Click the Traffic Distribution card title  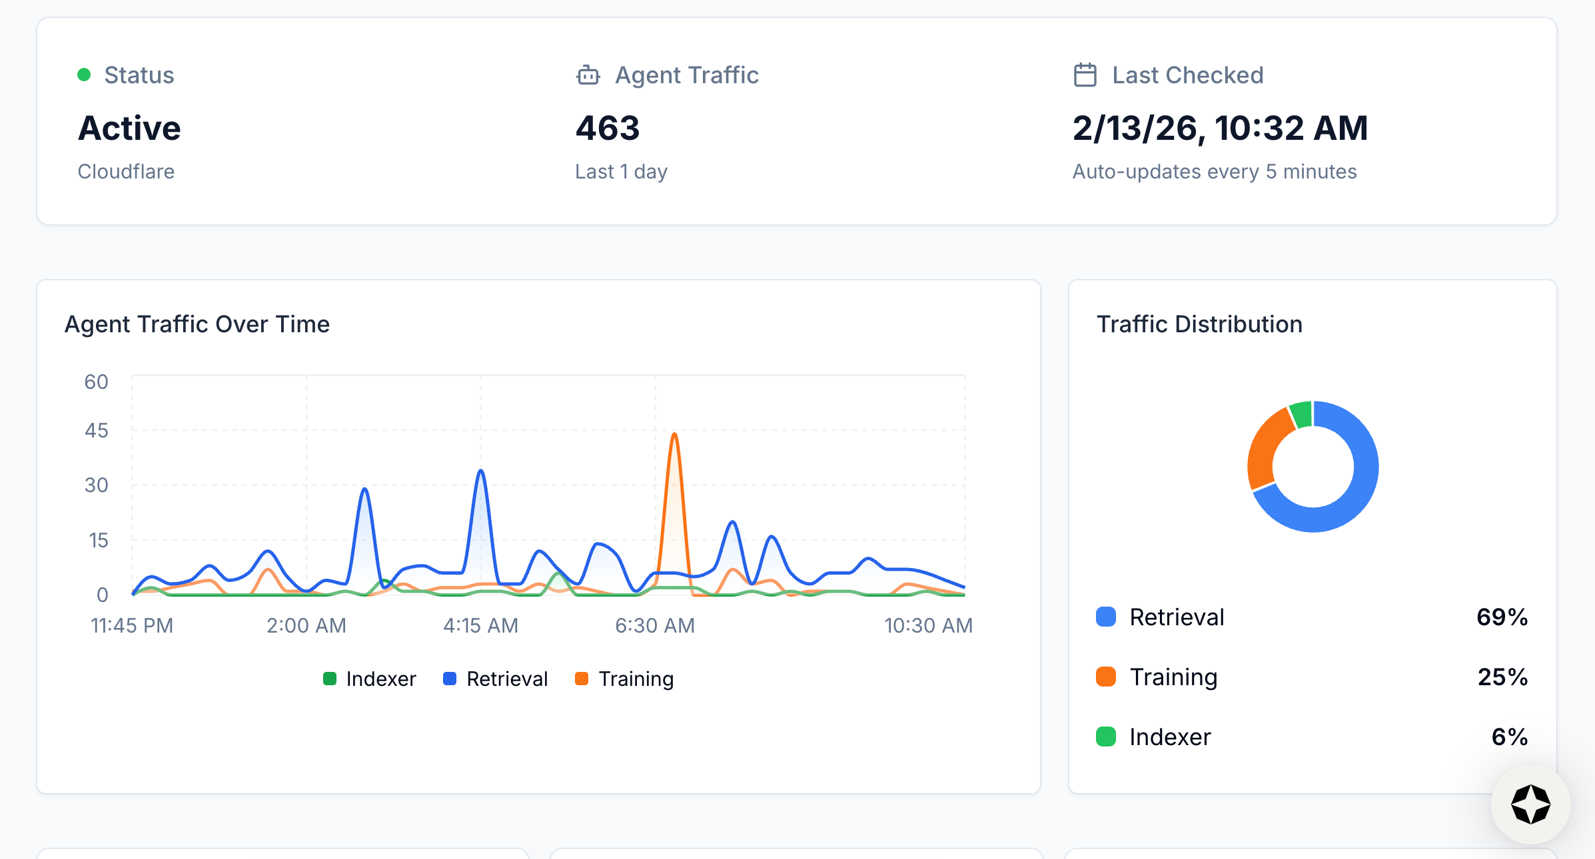pos(1199,324)
